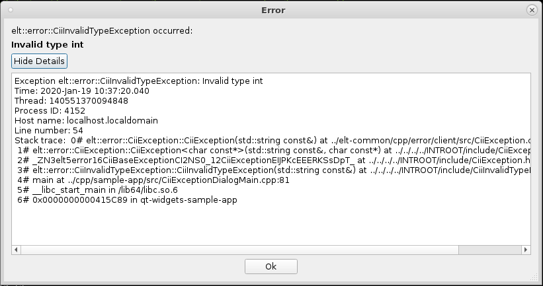
Task: Click the 'CiiInvalidTypeException occurred:' header label
Action: coord(103,30)
